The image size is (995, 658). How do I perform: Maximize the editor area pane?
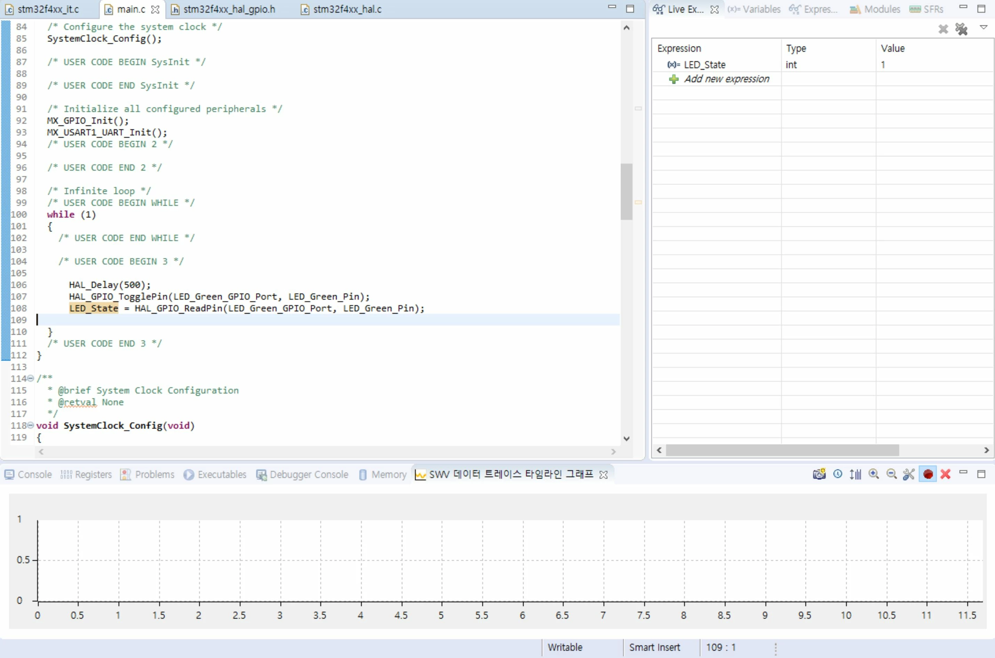pos(630,9)
